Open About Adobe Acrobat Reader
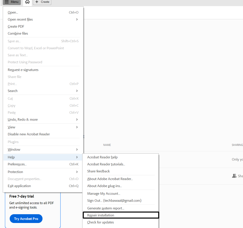Screen dimensions: 243x228 [x=110, y=179]
